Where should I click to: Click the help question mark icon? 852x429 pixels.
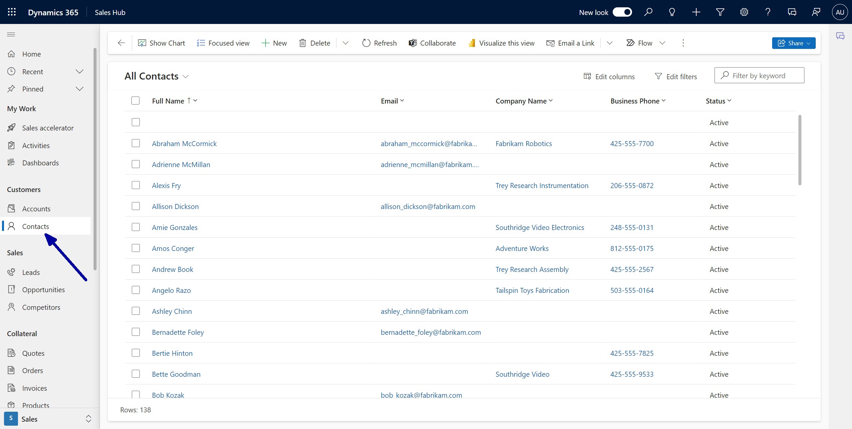click(768, 12)
